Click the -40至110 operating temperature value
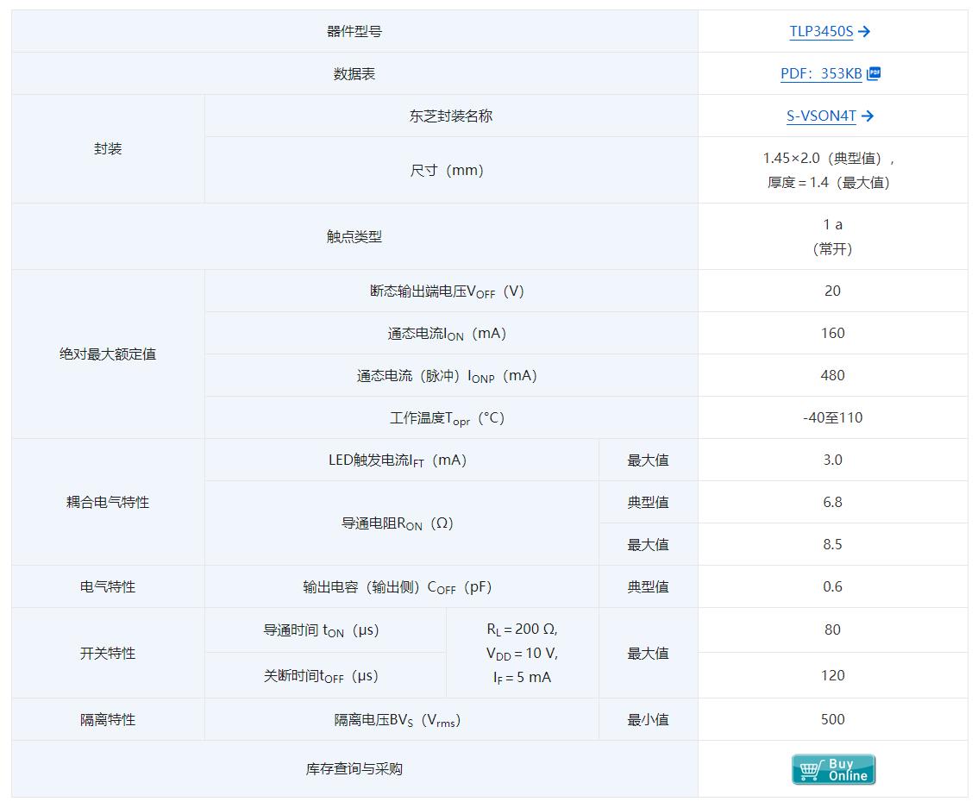978x808 pixels. pos(832,418)
